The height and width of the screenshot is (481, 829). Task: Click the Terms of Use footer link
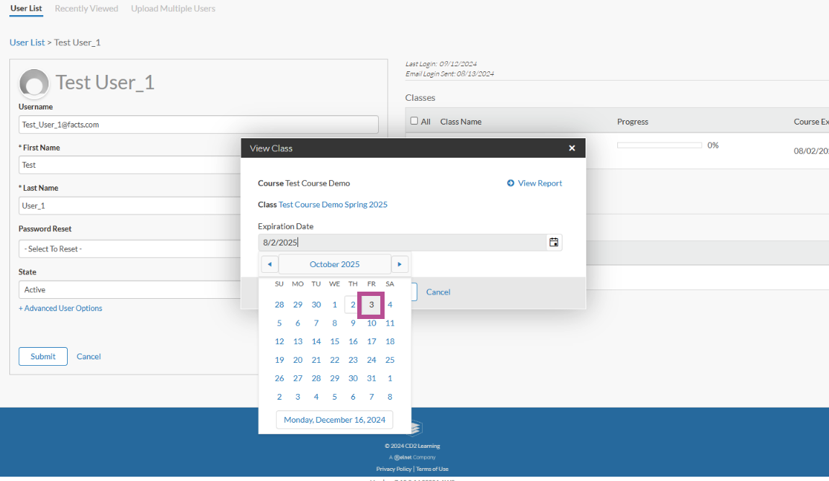[x=432, y=469]
